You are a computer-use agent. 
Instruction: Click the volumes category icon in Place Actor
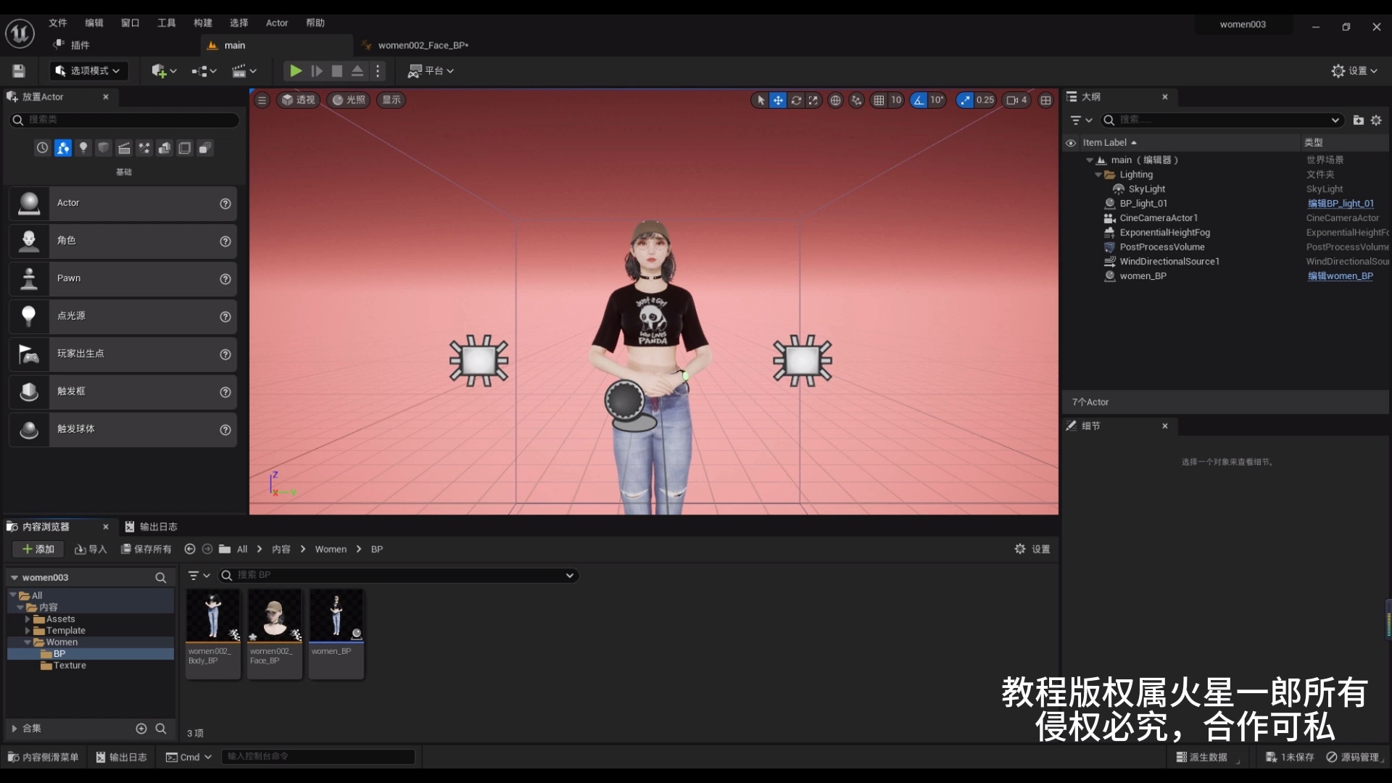pos(185,148)
